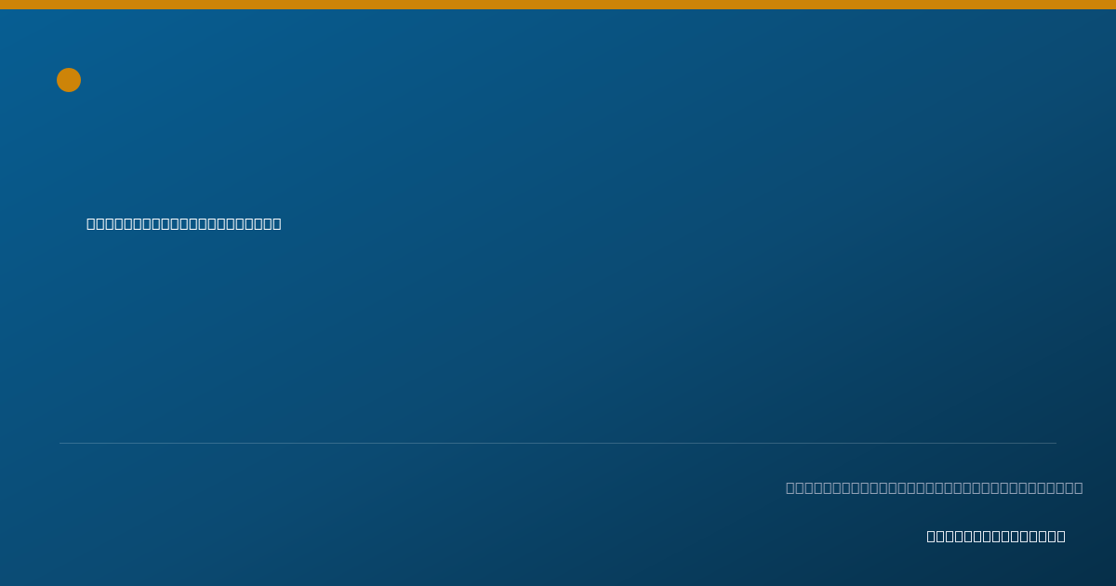The height and width of the screenshot is (586, 1116).
Task: Click the orange accent bar along the top
Action: (x=558, y=5)
